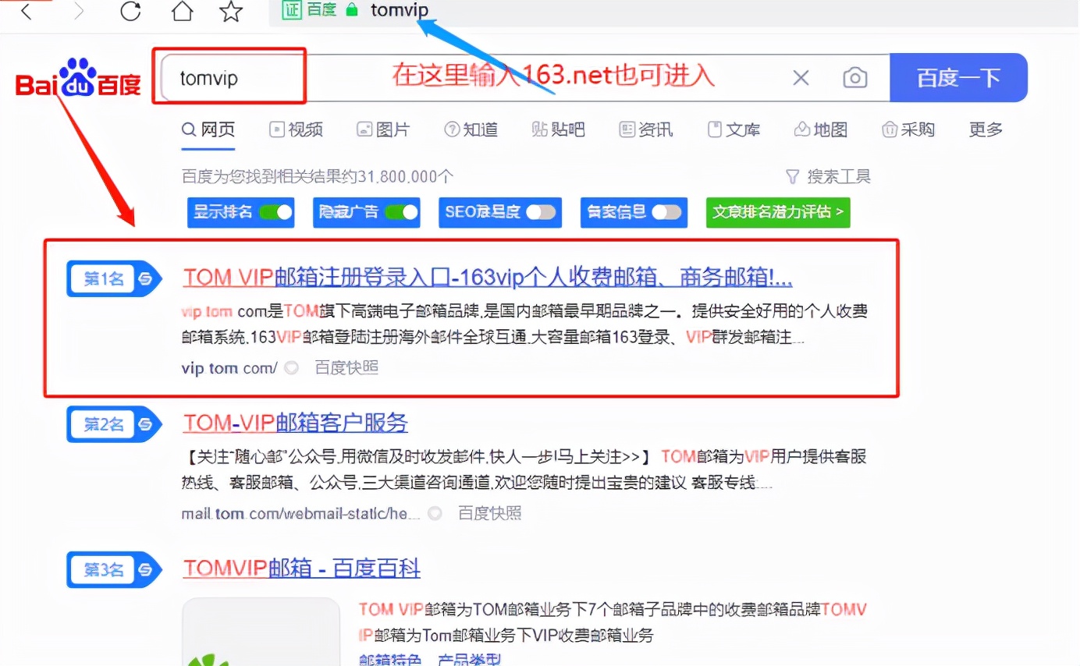1080x666 pixels.
Task: Clear the search box with the X icon
Action: [801, 77]
